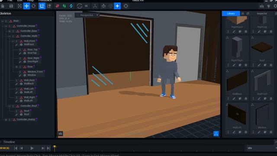Screen dimensions: 277x156
Task: Play the animation in Timeline
Action: [x=32, y=148]
